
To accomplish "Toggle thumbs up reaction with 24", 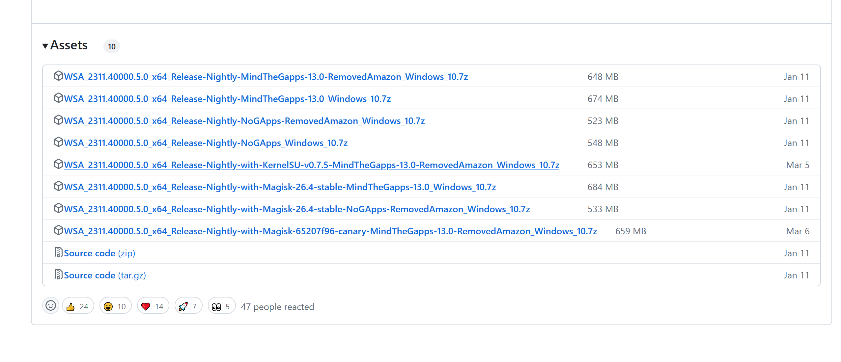I will point(78,306).
